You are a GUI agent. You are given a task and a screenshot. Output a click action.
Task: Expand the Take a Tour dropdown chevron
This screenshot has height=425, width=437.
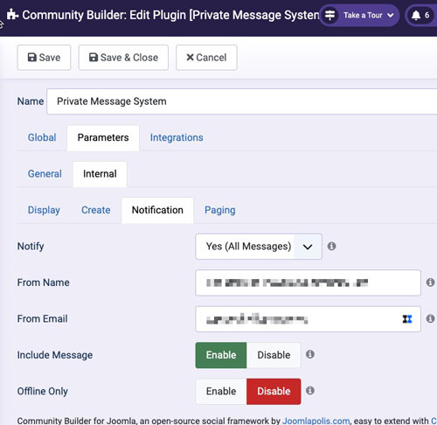[x=391, y=15]
